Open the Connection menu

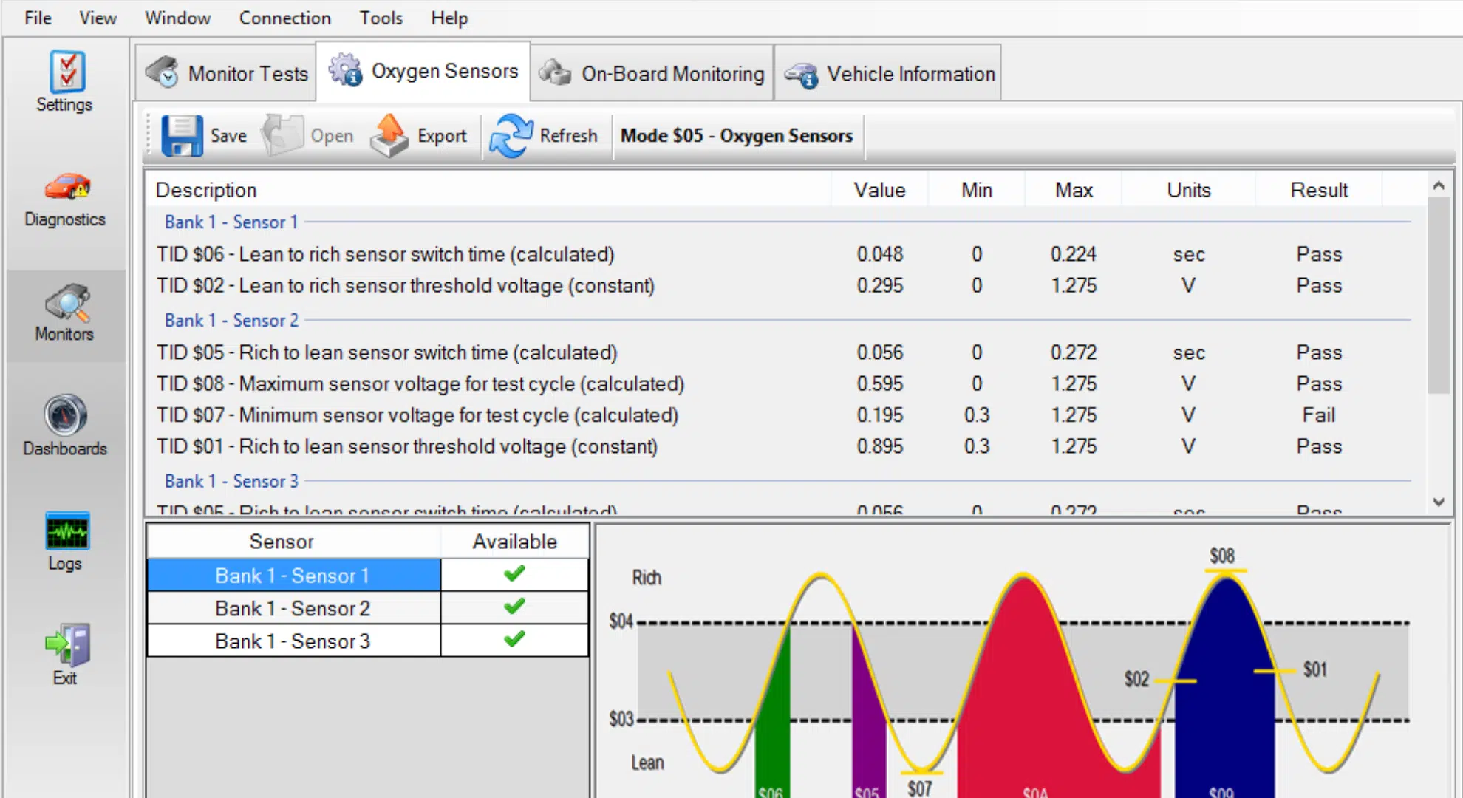point(284,18)
